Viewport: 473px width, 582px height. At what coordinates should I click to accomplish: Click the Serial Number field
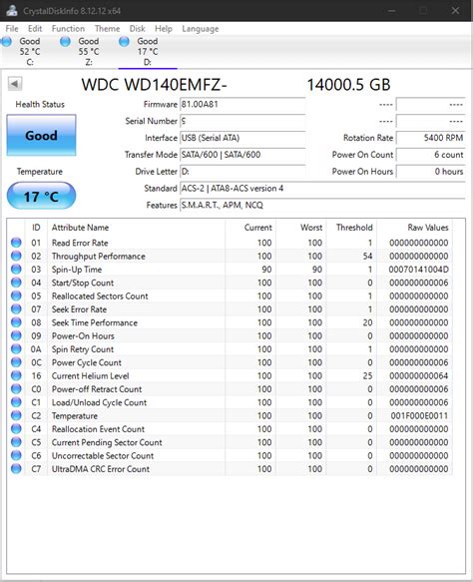(242, 121)
